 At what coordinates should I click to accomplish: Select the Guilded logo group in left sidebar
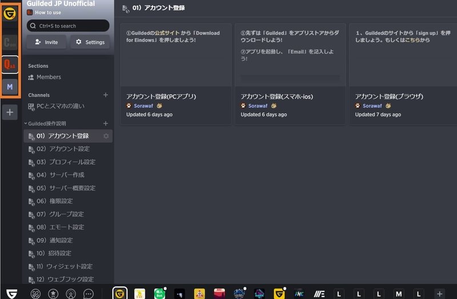(10, 14)
